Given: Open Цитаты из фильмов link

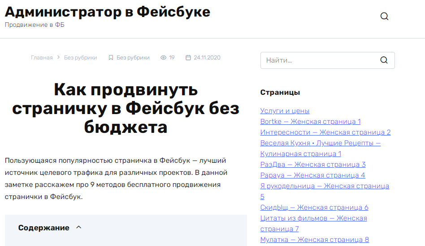Looking at the screenshot, I should tap(314, 224).
